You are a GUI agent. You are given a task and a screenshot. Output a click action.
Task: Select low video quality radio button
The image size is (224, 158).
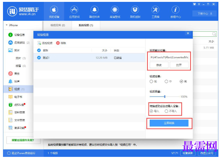coord(151,82)
